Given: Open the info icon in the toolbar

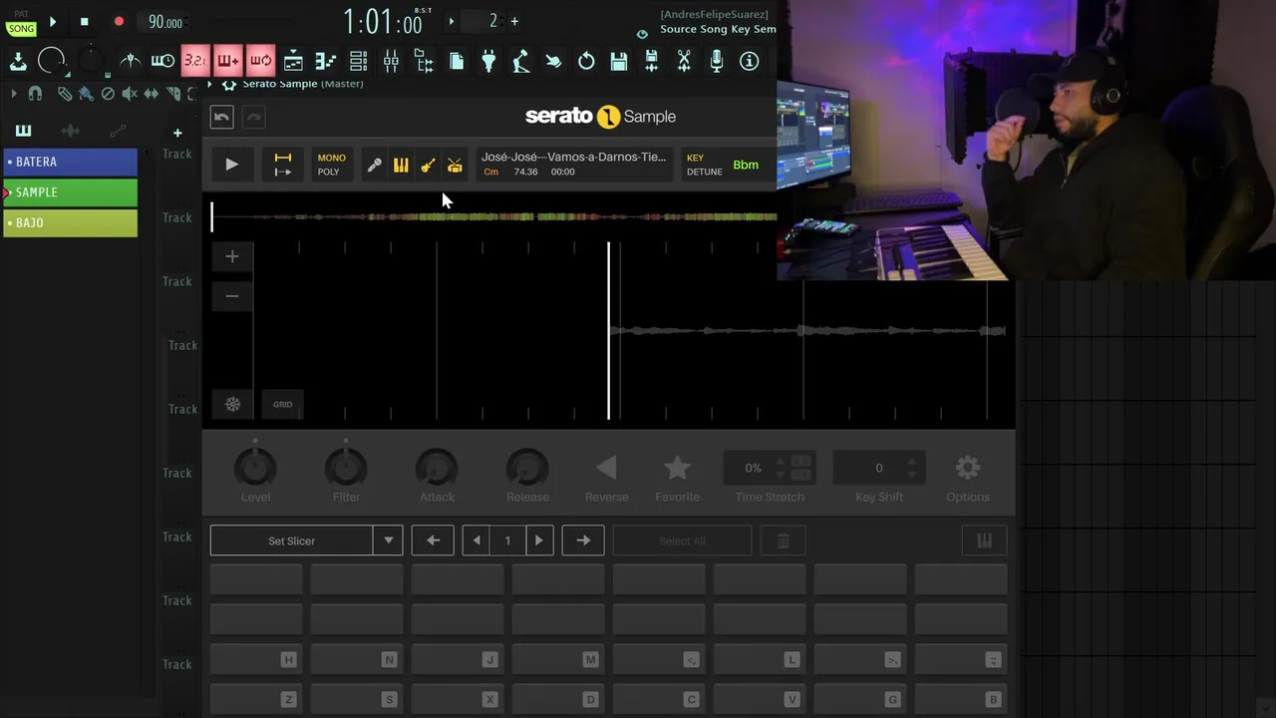Looking at the screenshot, I should pos(749,61).
